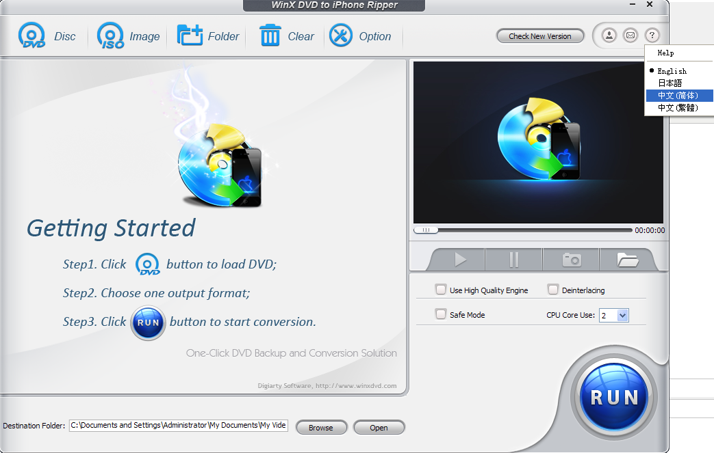Click the user account icon
Viewport: 714px width, 453px height.
(609, 35)
